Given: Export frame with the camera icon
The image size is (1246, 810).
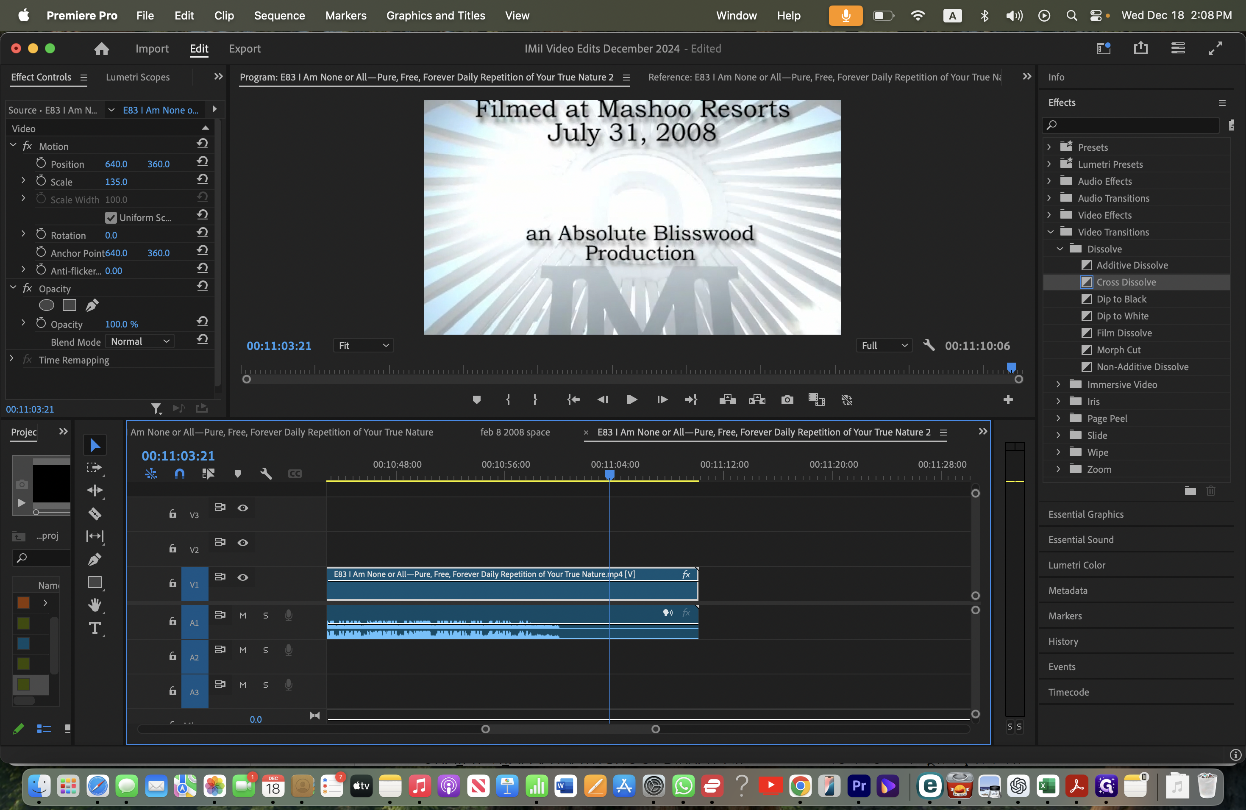Looking at the screenshot, I should [787, 400].
